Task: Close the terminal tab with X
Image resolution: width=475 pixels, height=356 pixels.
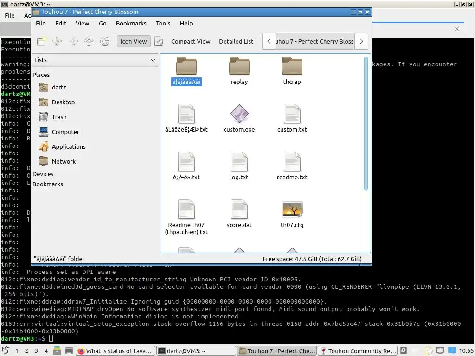Action: point(457,29)
